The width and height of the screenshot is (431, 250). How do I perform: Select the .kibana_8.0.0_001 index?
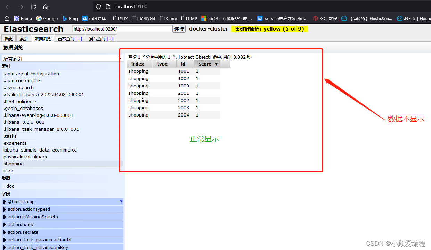tap(63, 122)
